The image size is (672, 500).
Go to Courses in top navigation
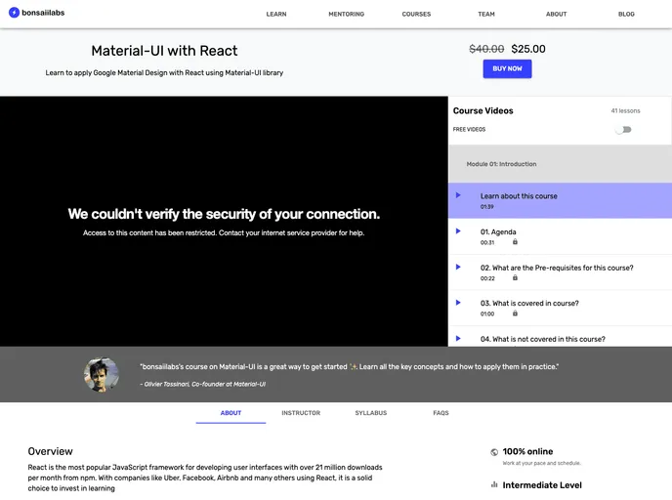[416, 14]
